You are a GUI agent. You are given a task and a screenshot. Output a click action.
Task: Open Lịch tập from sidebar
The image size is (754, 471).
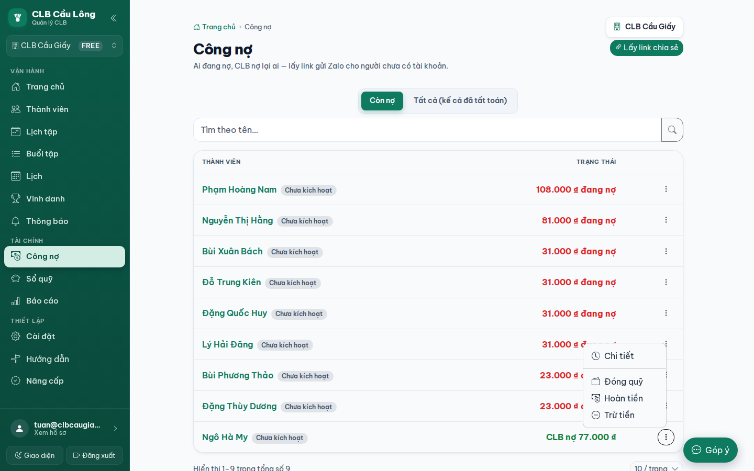click(64, 132)
